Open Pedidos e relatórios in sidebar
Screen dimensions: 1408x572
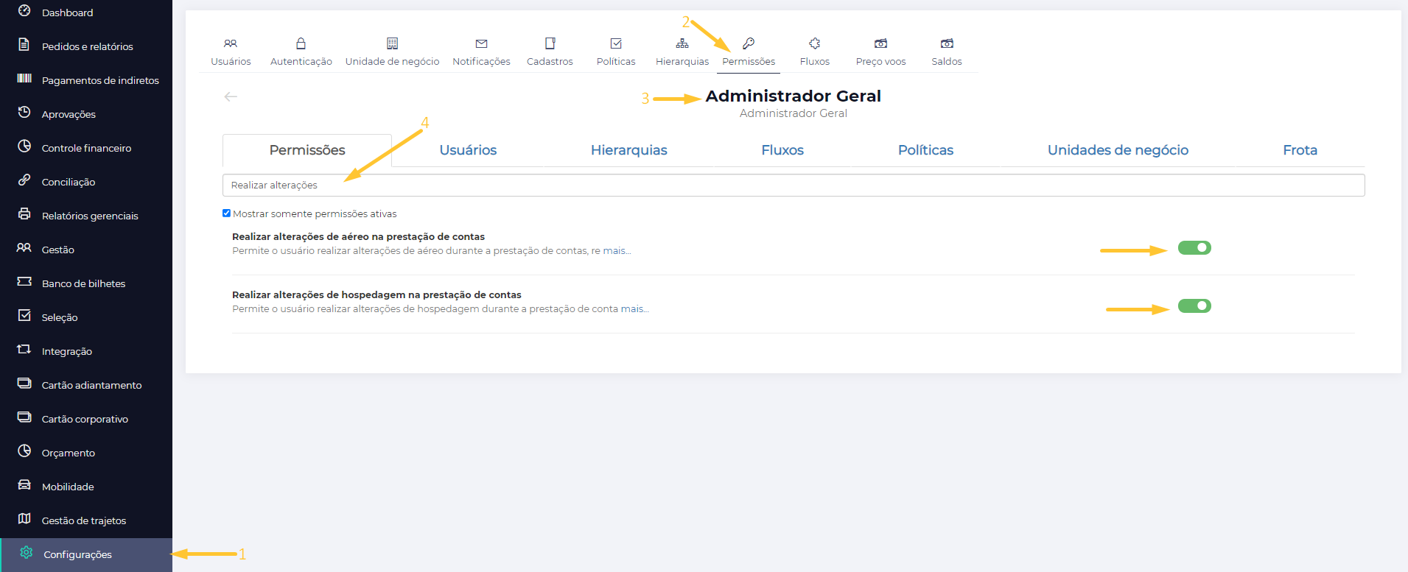click(87, 46)
